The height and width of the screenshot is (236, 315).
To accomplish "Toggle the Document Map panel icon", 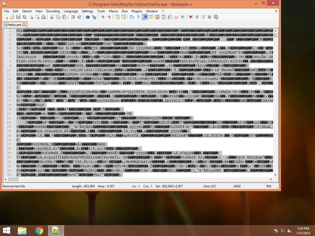I will (157, 17).
